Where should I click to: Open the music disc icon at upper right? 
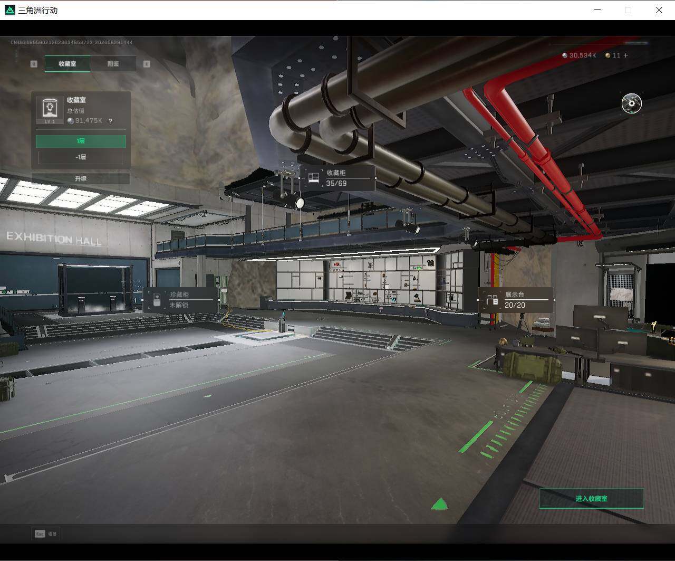631,103
